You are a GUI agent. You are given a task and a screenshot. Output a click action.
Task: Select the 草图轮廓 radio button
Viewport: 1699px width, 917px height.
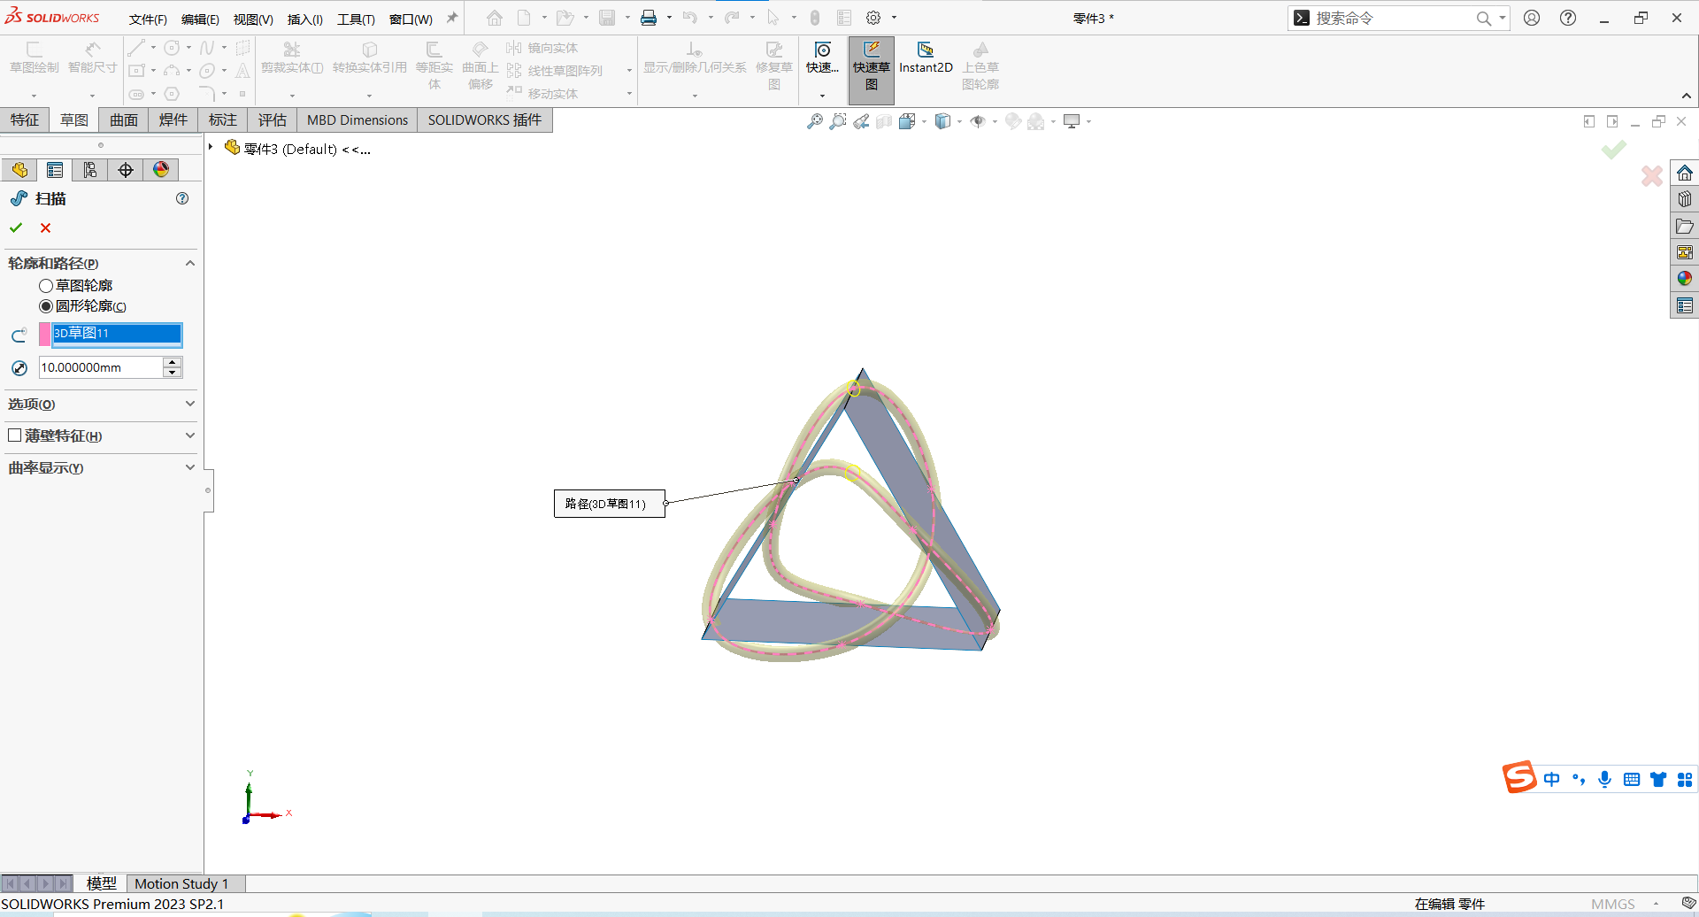tap(46, 285)
